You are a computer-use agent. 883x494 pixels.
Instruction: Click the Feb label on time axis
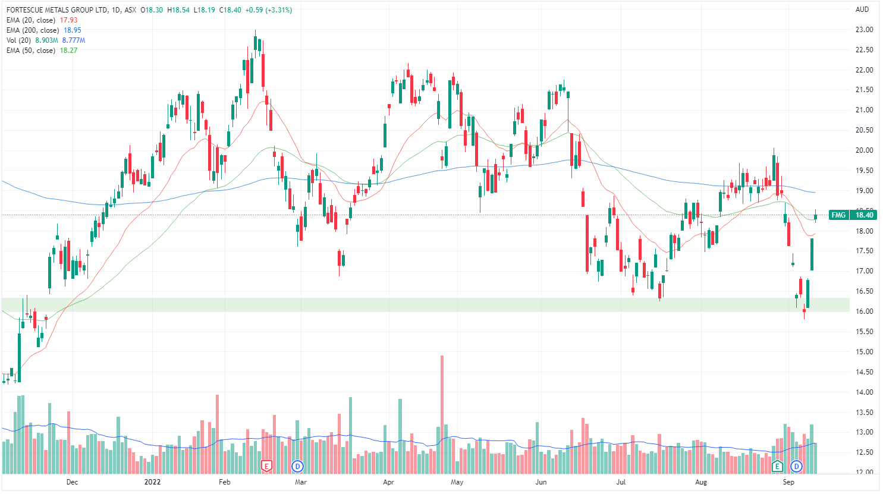224,482
